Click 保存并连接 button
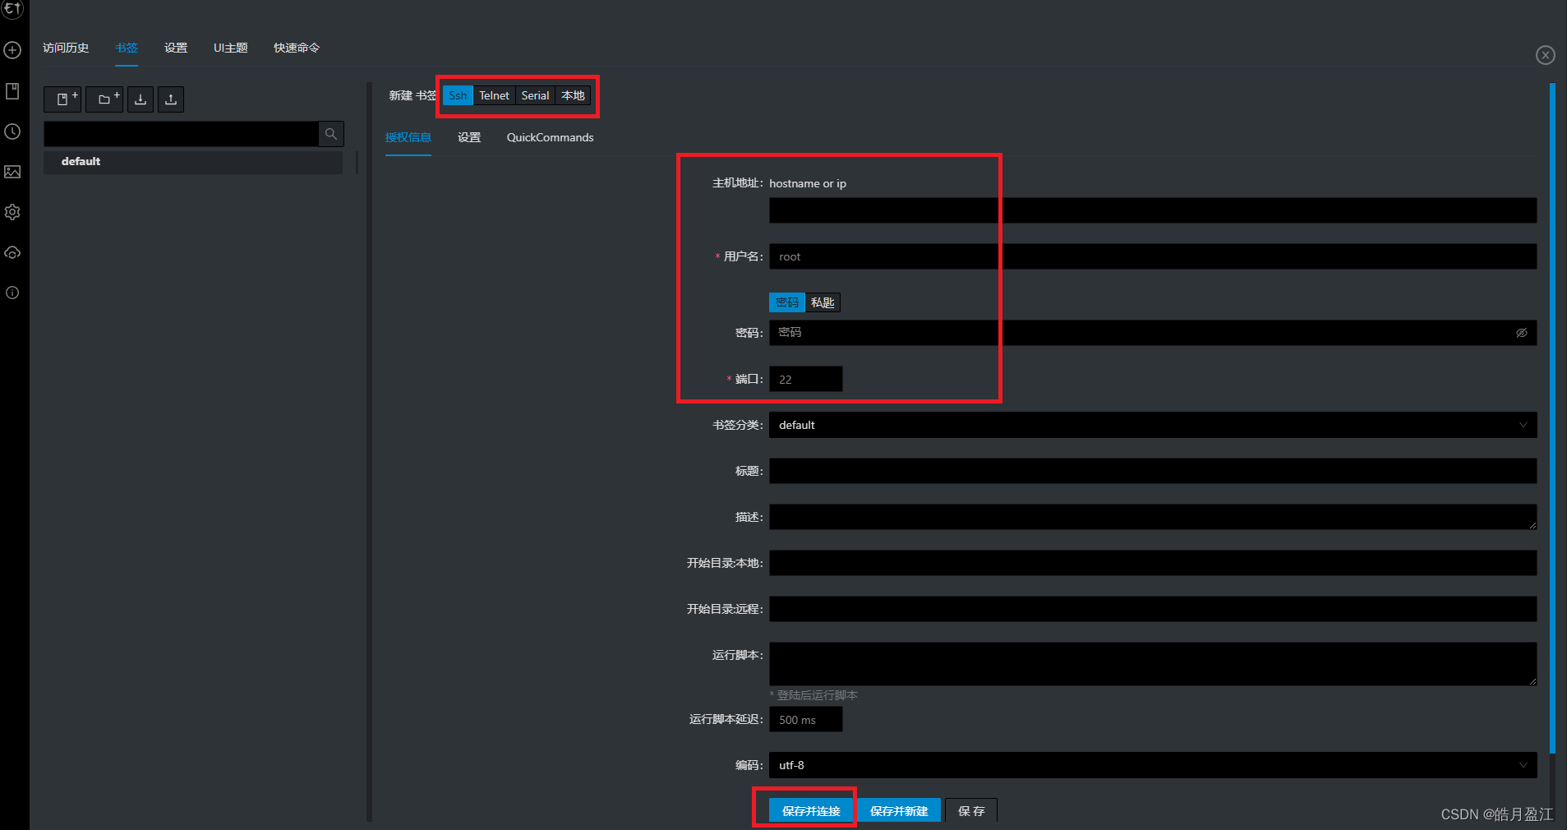The image size is (1567, 830). [811, 811]
